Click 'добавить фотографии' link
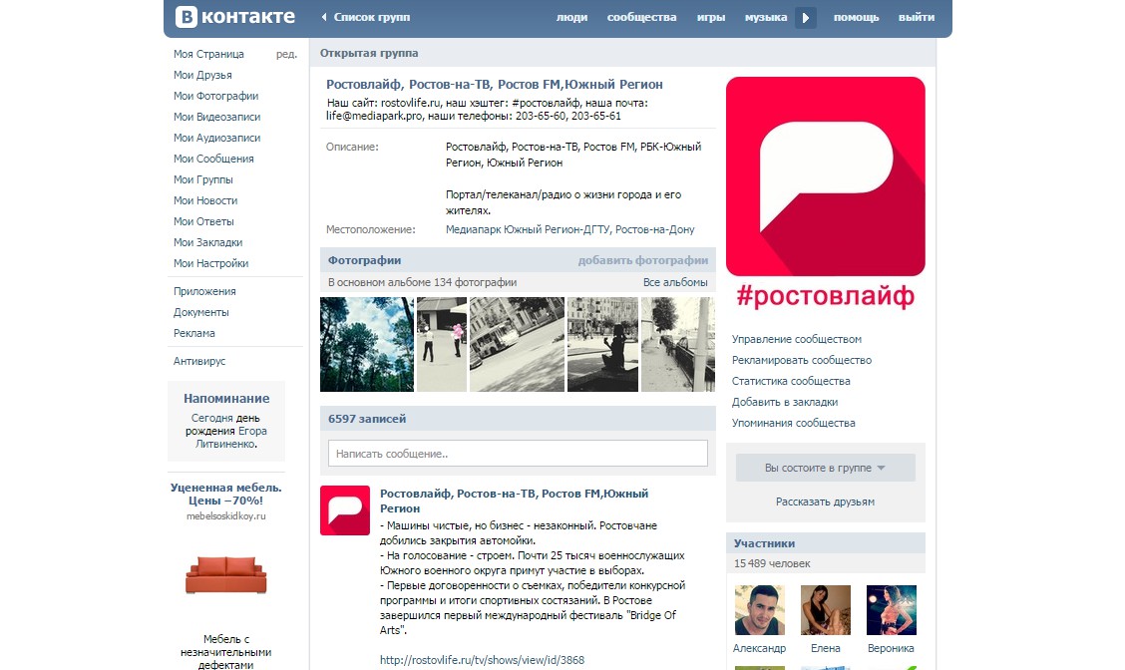The height and width of the screenshot is (670, 1125). (x=643, y=260)
